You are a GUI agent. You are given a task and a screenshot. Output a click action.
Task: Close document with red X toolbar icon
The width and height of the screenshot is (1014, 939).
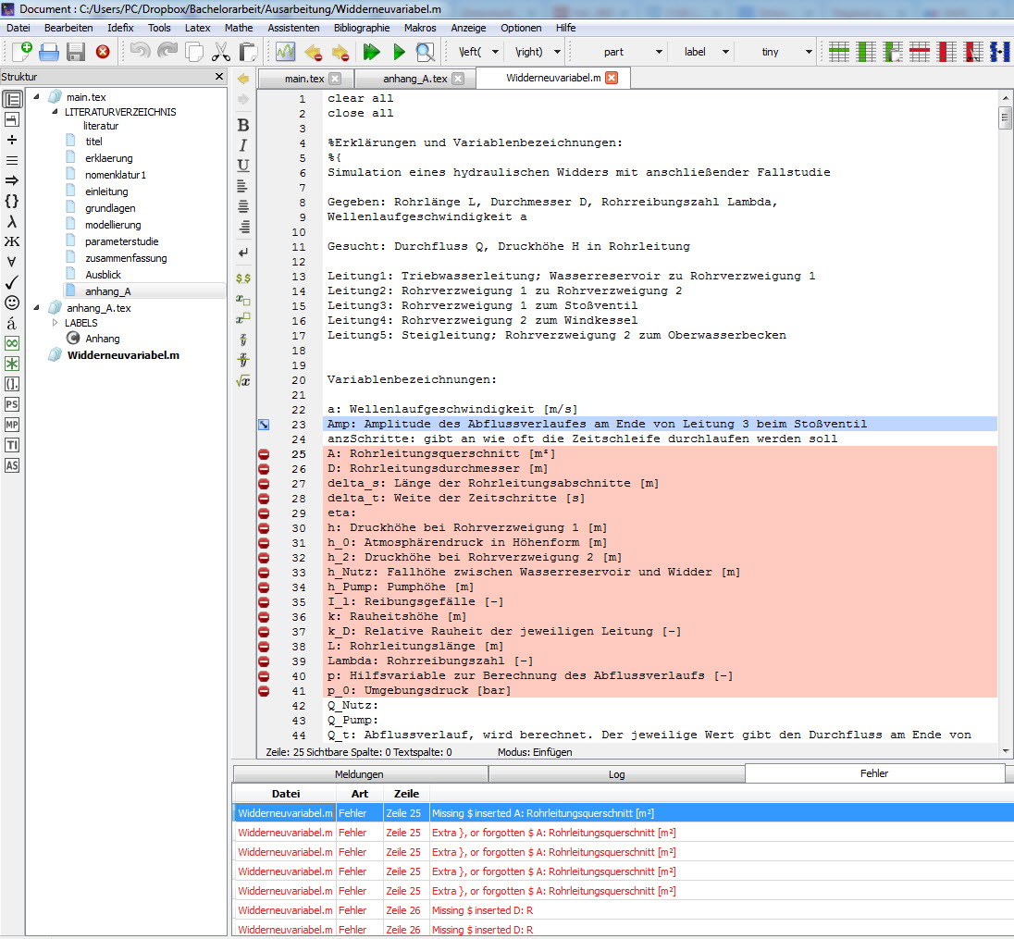coord(103,52)
